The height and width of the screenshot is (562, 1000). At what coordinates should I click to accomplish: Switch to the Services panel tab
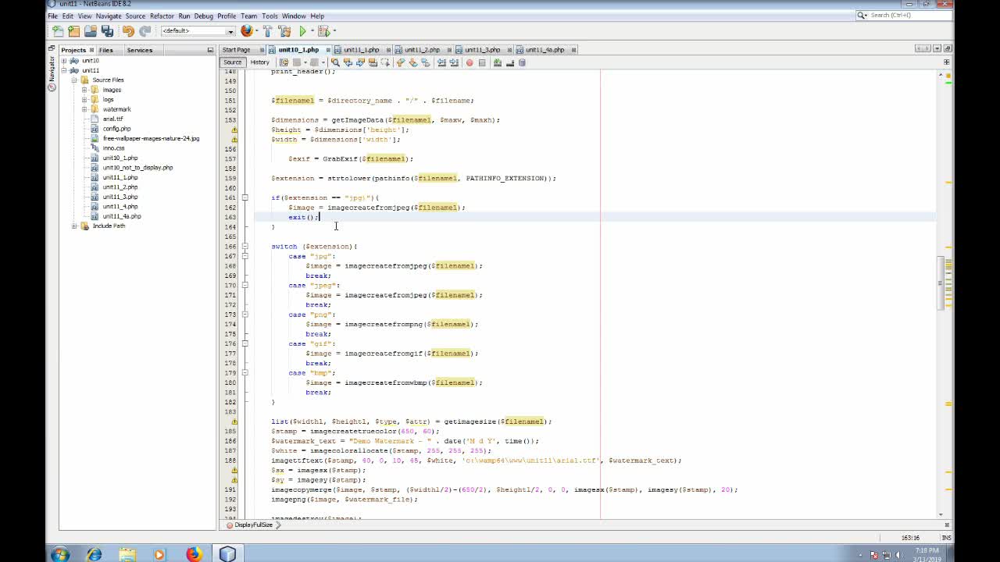click(x=139, y=50)
